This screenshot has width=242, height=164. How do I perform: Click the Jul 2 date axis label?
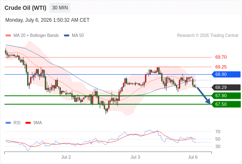66,157
